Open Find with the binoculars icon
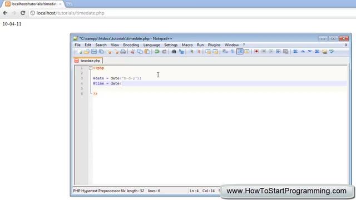356x200 pixels. coord(174,52)
